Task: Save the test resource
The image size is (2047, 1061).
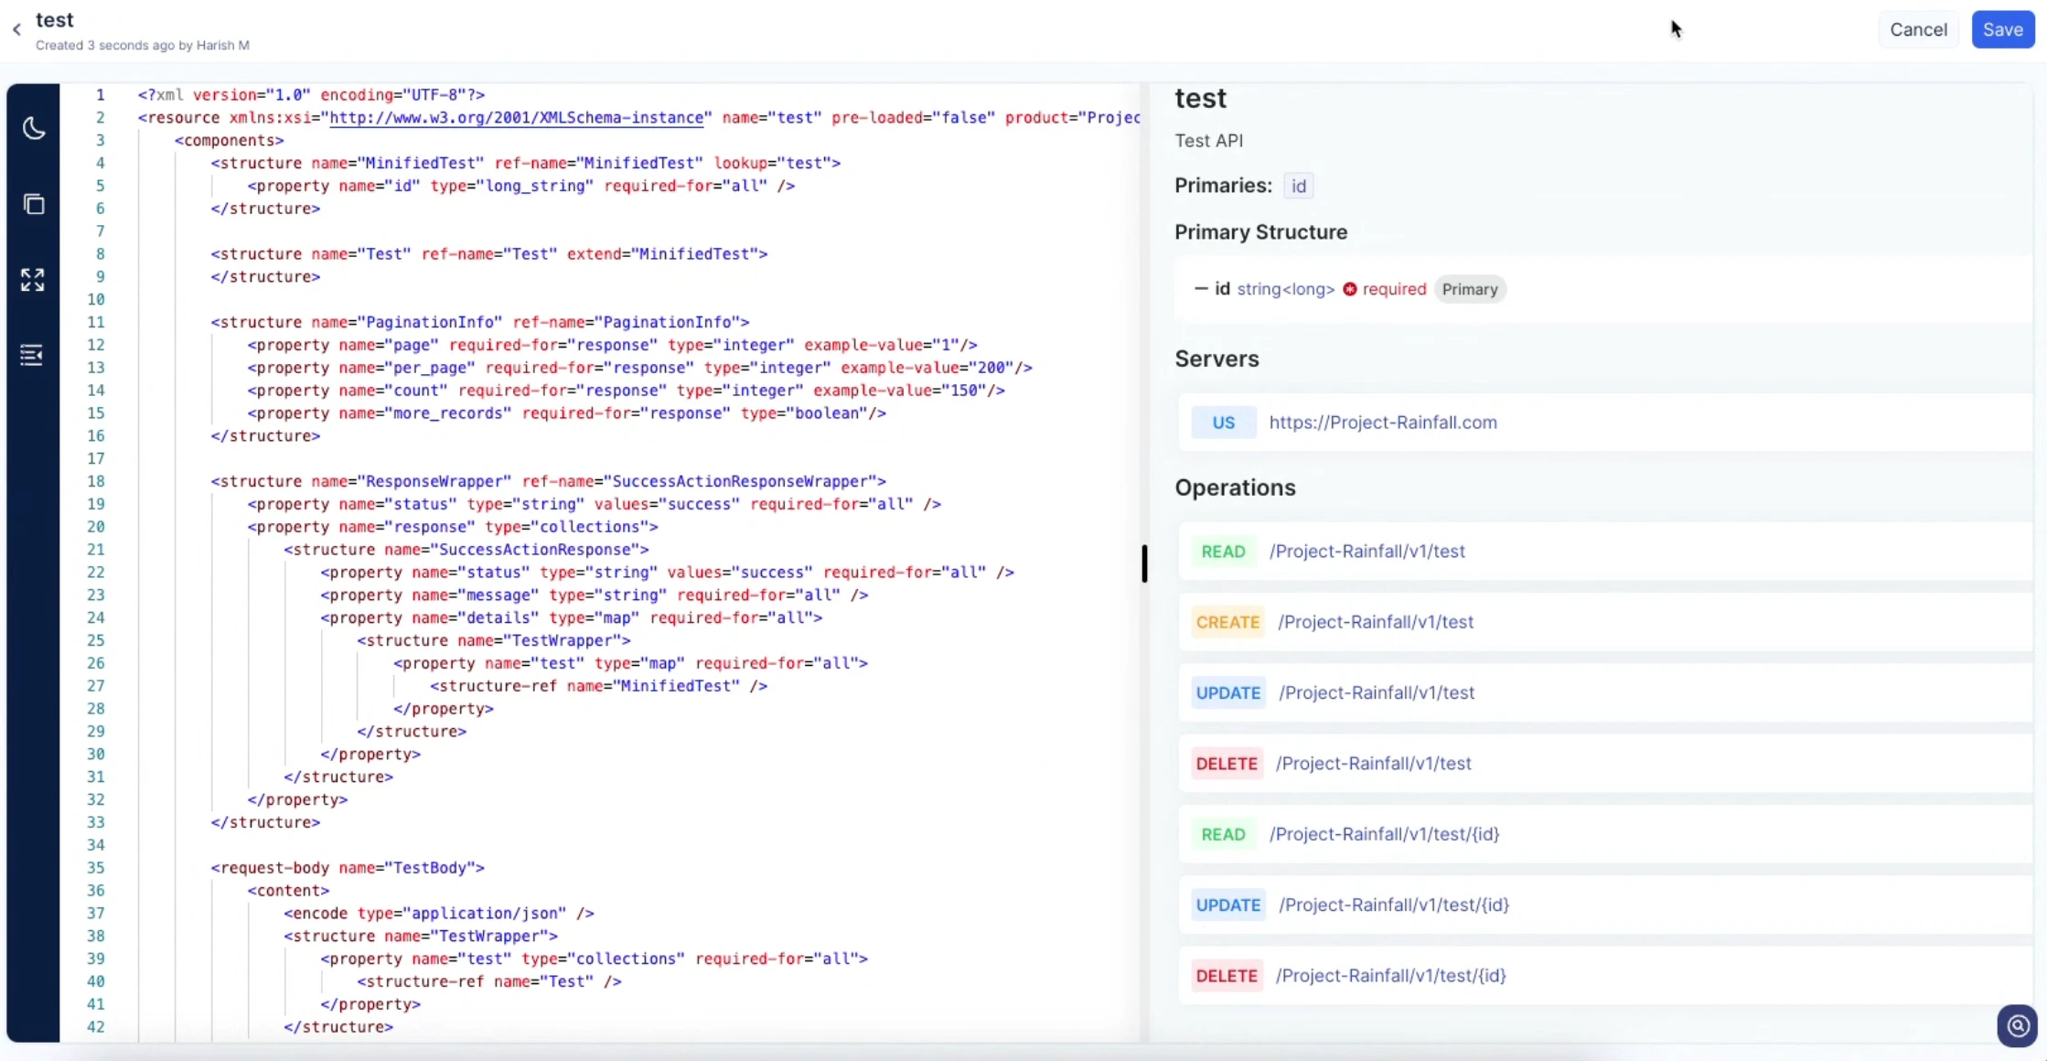Action: pos(2002,29)
